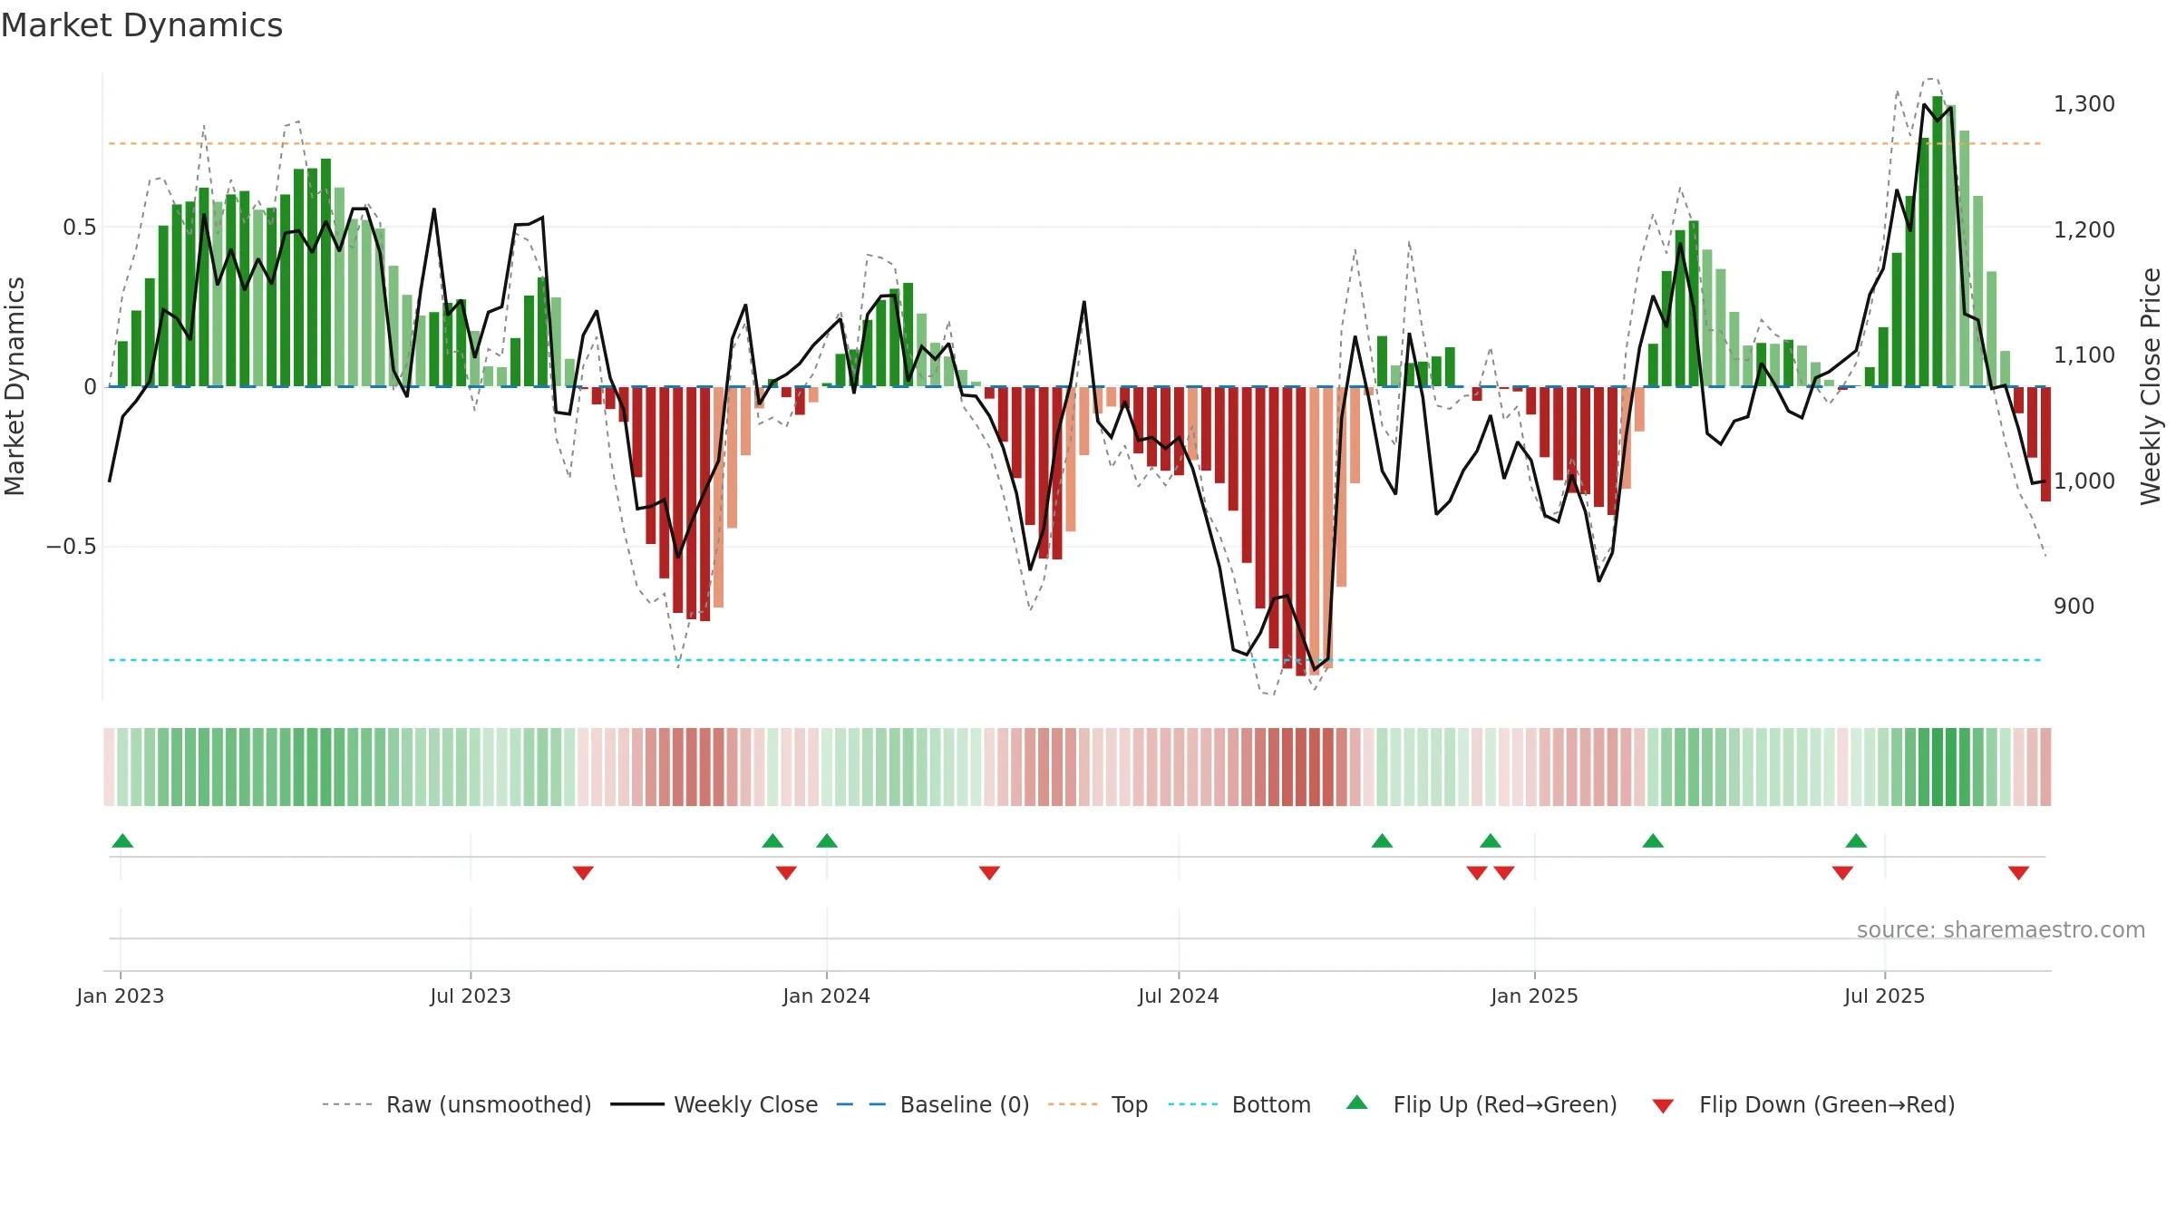Click the 1,000 price axis tick

tap(2084, 481)
